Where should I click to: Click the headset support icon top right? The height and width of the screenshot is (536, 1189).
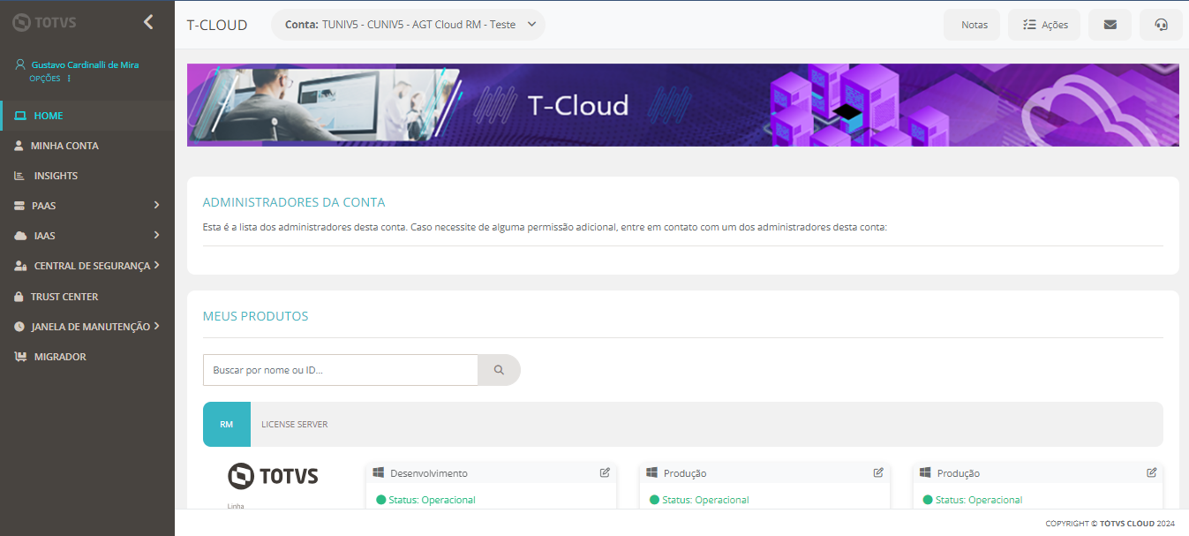coord(1161,25)
